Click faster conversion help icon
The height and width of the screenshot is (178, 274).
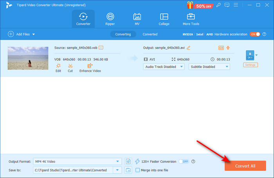193,162
